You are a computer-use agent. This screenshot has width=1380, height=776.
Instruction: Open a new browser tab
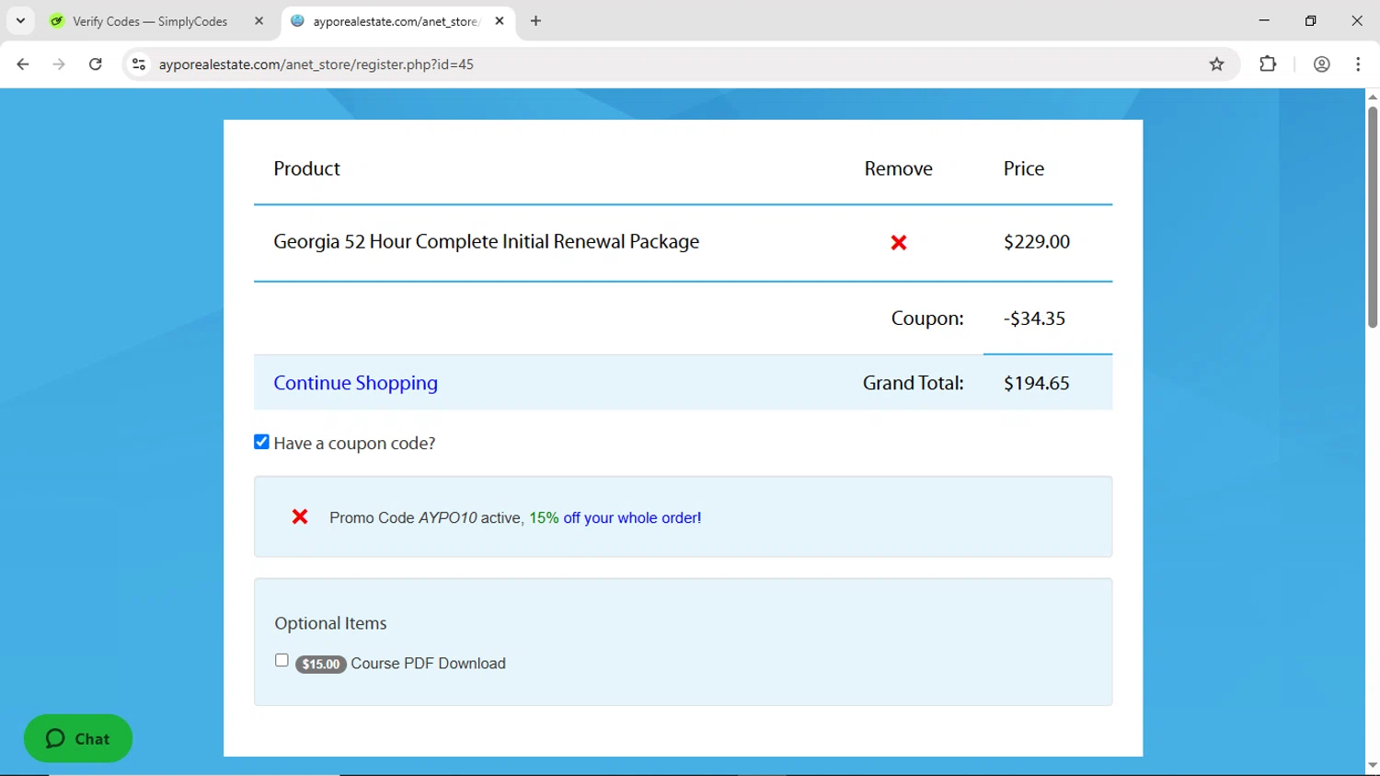[x=535, y=21]
